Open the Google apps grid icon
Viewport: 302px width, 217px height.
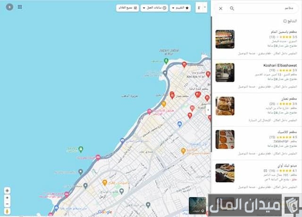[x=20, y=7]
